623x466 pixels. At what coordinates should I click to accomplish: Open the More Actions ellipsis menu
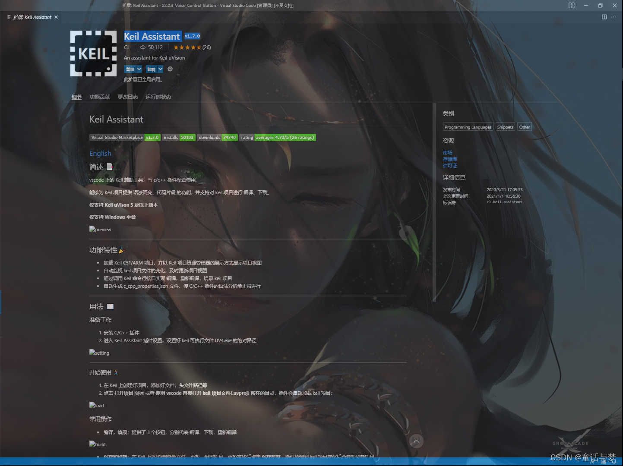click(614, 17)
